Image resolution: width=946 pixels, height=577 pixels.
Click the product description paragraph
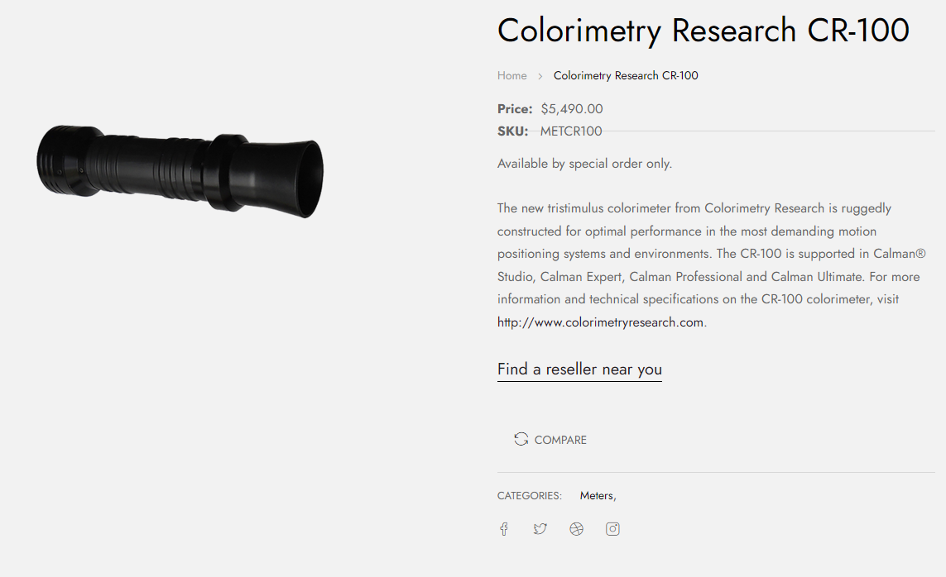(x=708, y=254)
